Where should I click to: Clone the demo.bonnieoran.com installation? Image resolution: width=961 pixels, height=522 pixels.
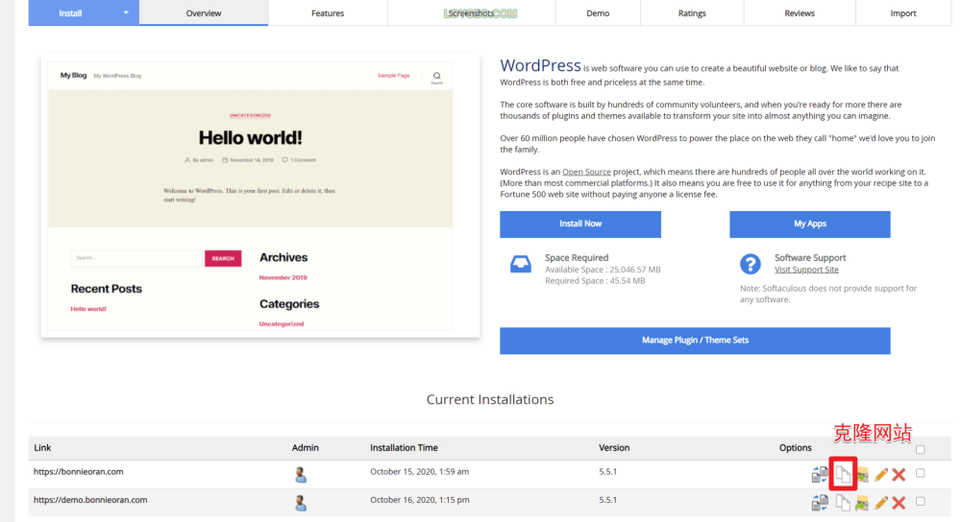tap(843, 503)
